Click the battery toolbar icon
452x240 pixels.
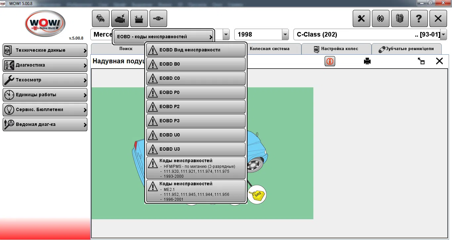tap(139, 18)
